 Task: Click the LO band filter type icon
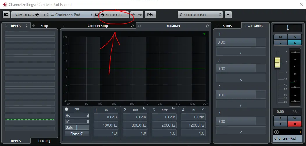(x=116, y=109)
